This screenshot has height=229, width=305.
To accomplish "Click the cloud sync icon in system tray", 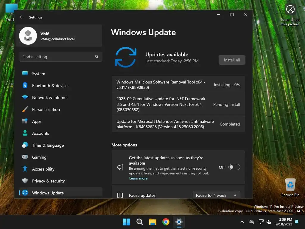I will (252, 222).
